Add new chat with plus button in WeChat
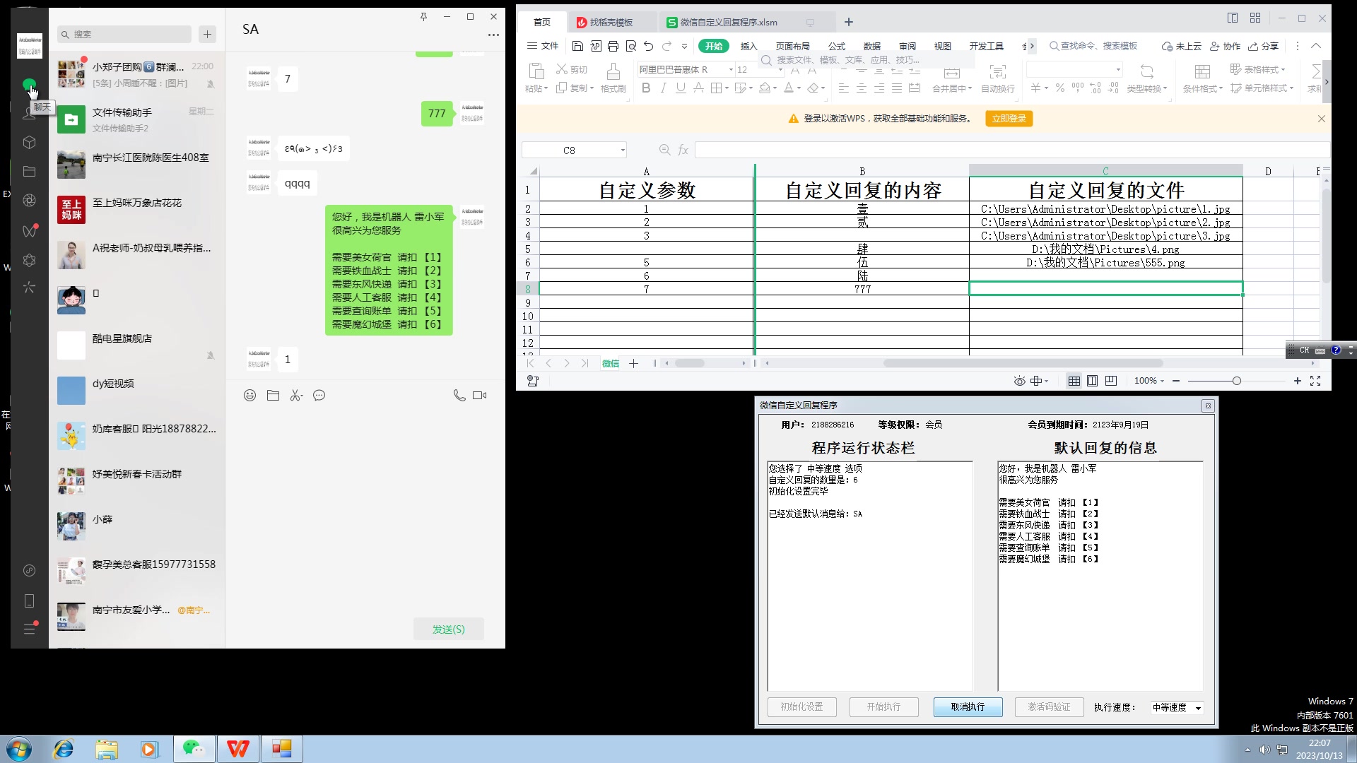This screenshot has height=763, width=1357. [207, 34]
